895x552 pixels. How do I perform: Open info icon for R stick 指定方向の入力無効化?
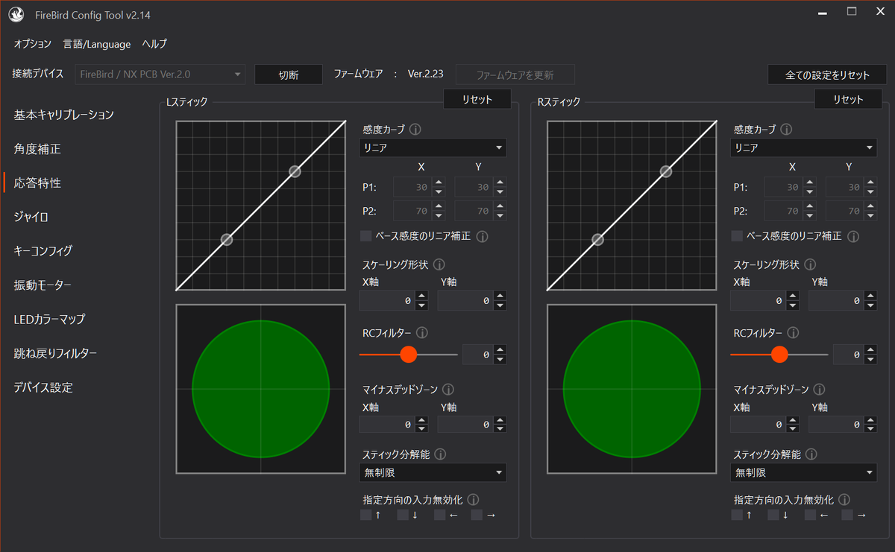coord(844,500)
